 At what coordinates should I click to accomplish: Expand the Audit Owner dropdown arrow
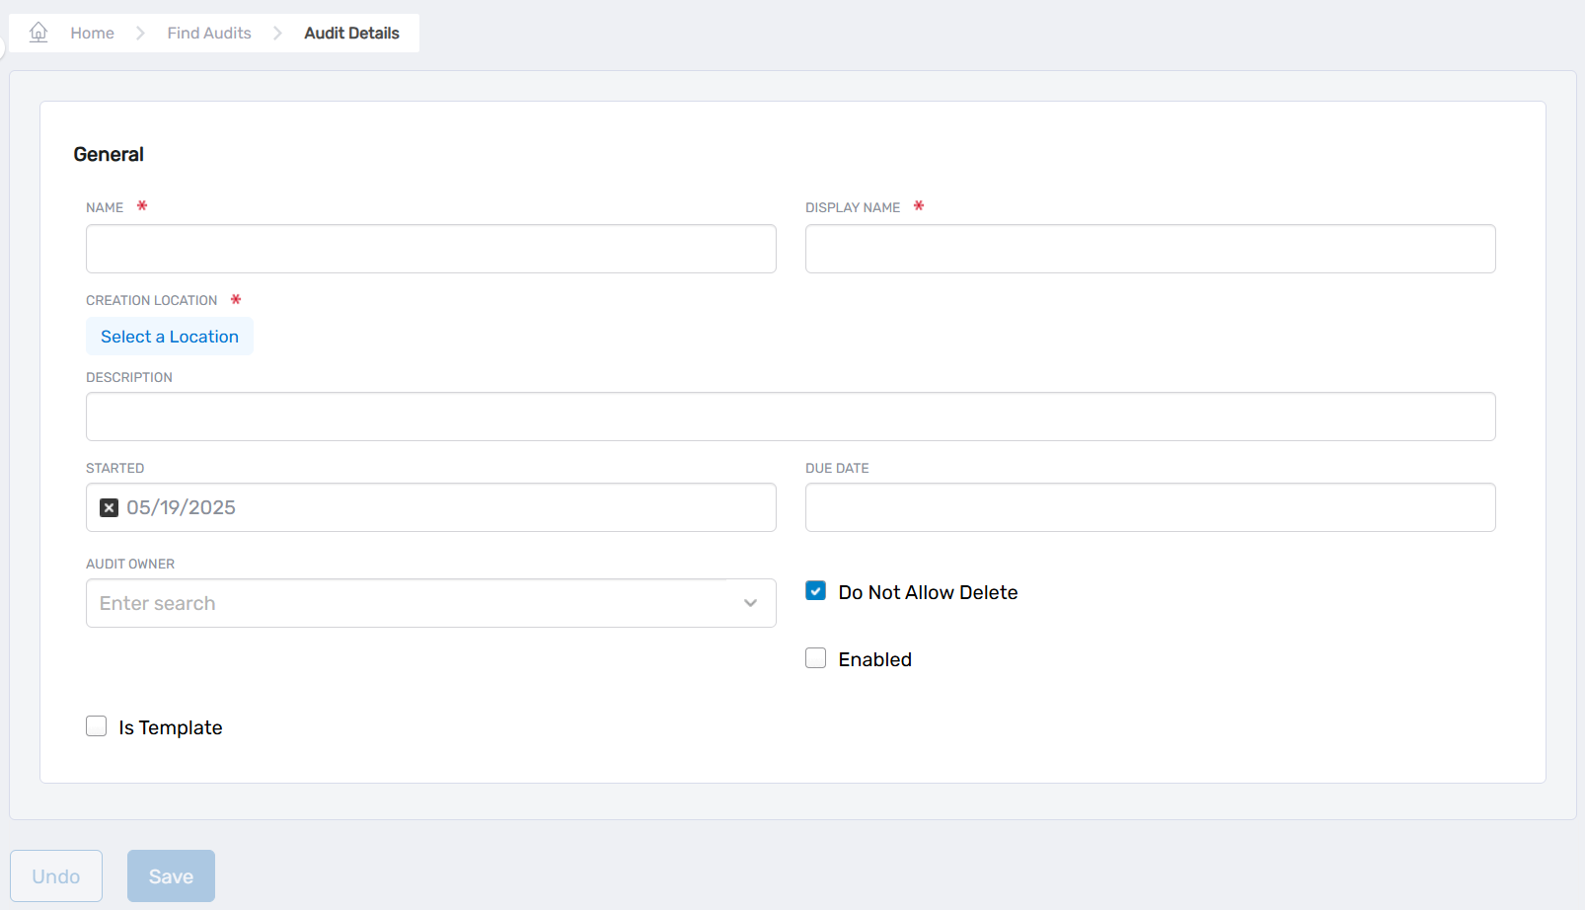[750, 603]
